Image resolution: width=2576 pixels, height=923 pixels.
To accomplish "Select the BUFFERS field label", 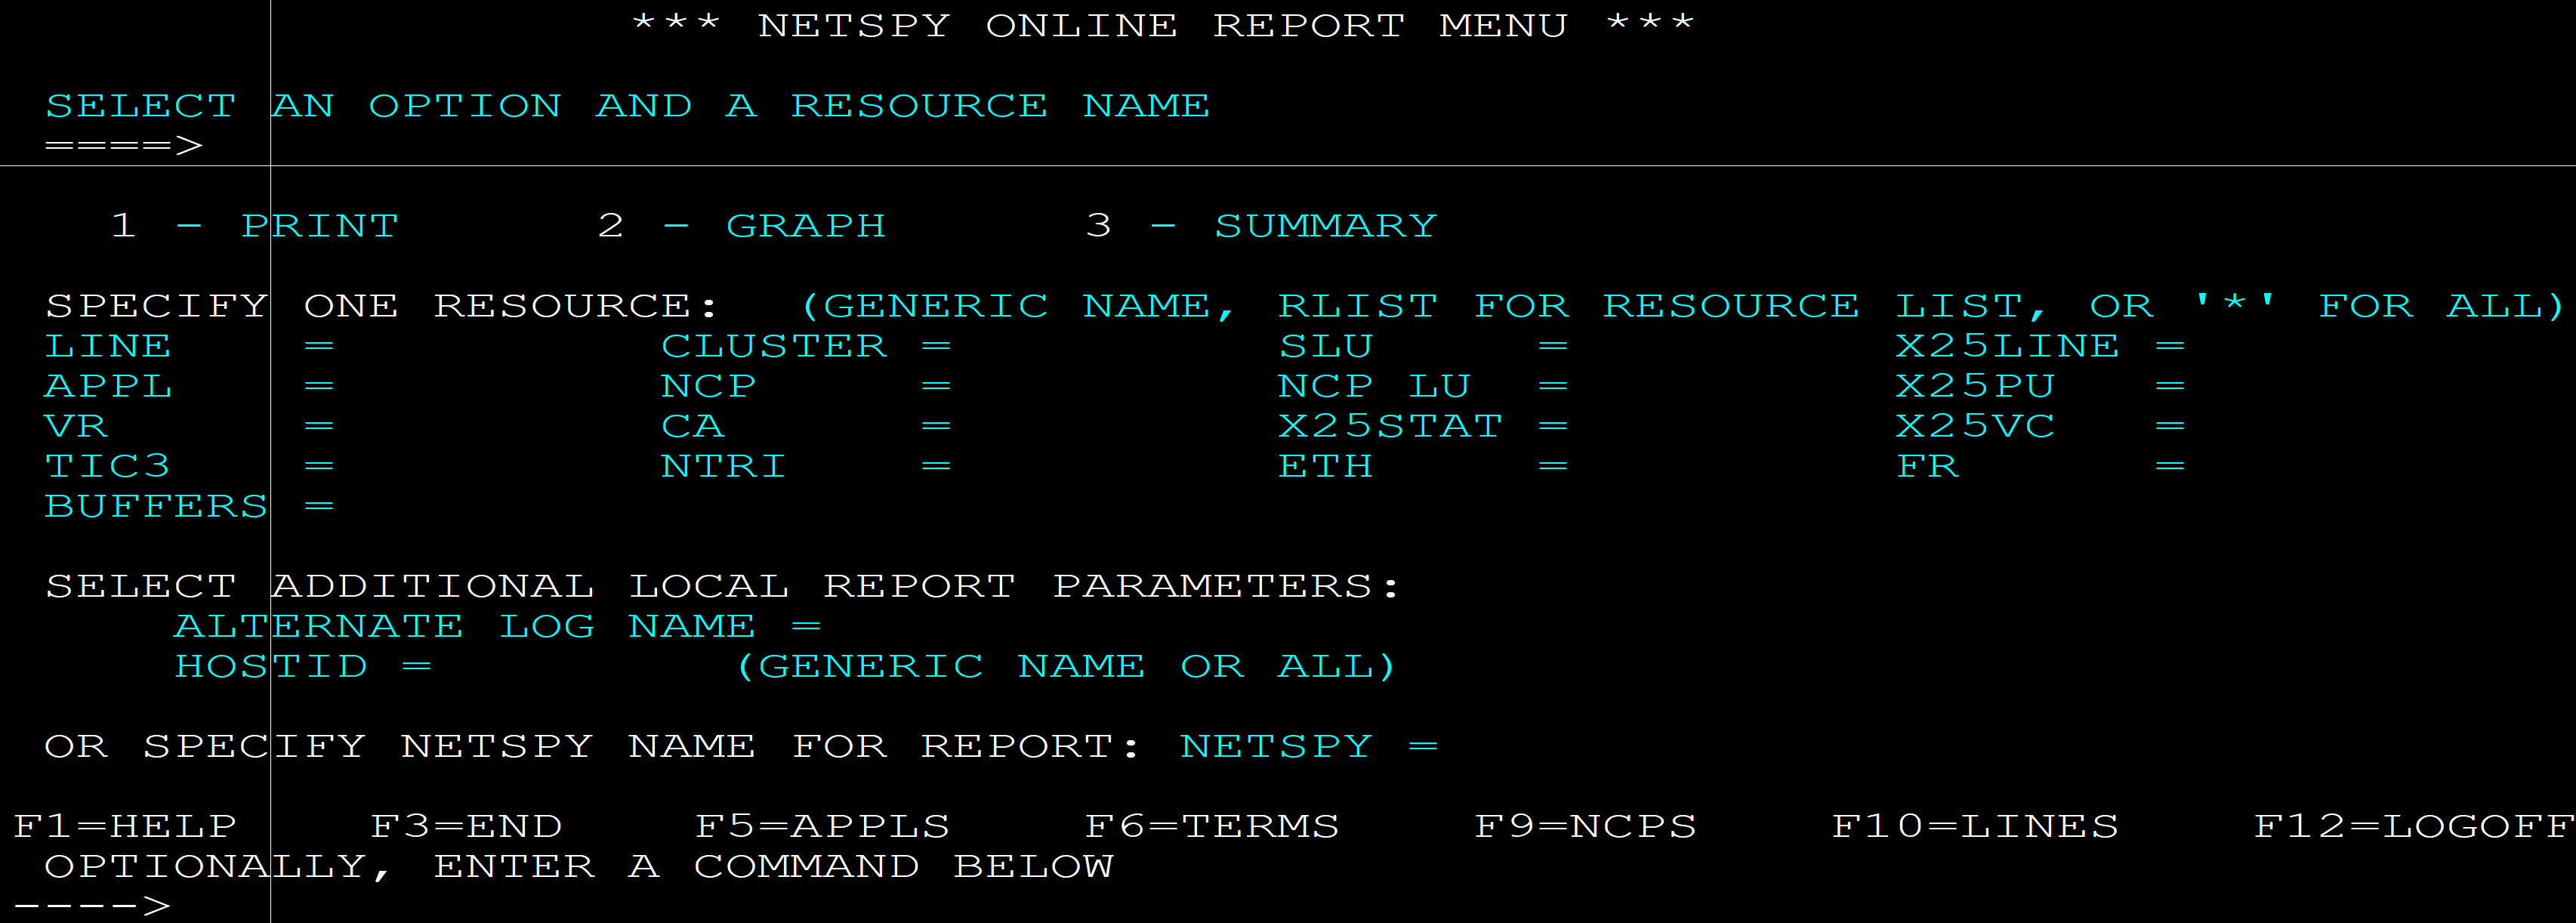I will click(x=156, y=506).
